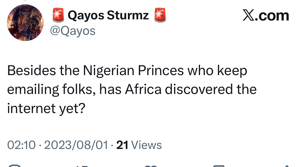Open the @Qayos handle link
Viewport: 304px width, 167px height.
click(72, 31)
